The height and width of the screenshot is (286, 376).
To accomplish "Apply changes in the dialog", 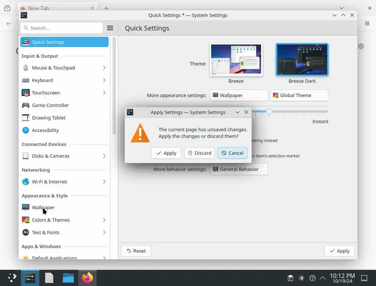I will click(166, 153).
